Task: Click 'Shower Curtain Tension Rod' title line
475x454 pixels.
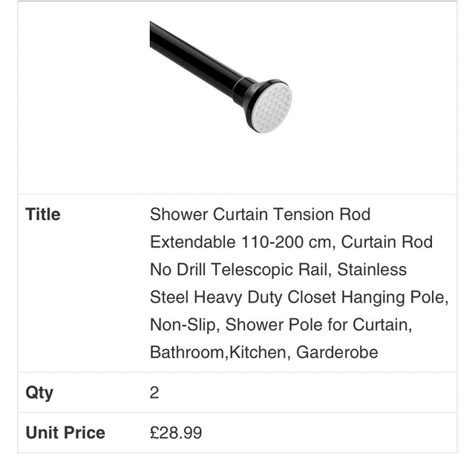Action: click(x=261, y=215)
